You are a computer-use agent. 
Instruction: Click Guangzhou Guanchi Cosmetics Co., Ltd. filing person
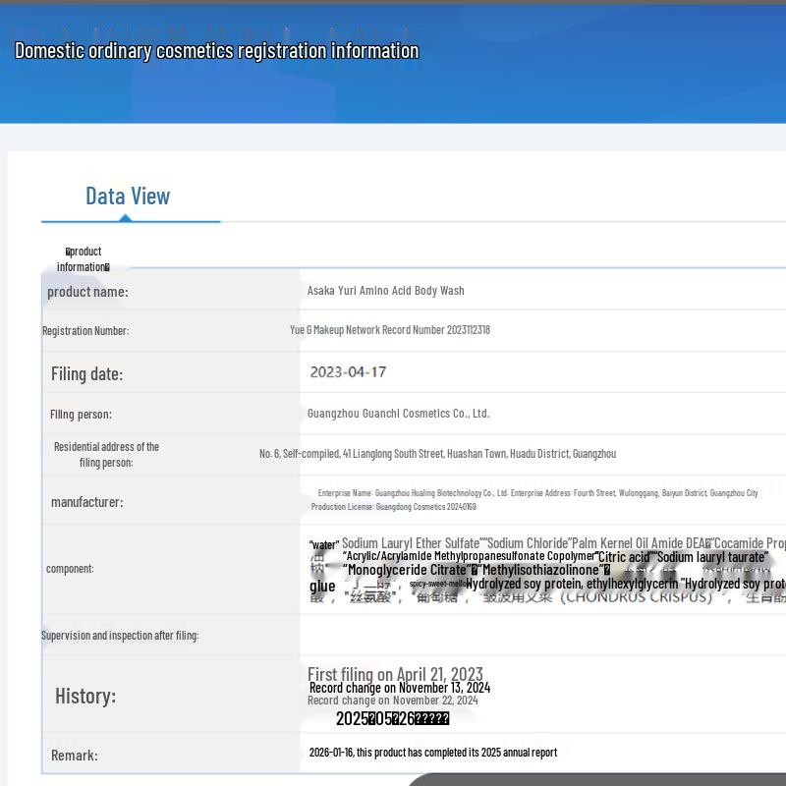click(x=398, y=414)
